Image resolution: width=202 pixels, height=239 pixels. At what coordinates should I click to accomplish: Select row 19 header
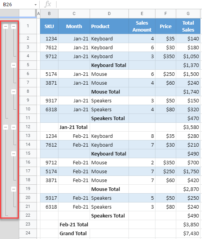(28, 189)
